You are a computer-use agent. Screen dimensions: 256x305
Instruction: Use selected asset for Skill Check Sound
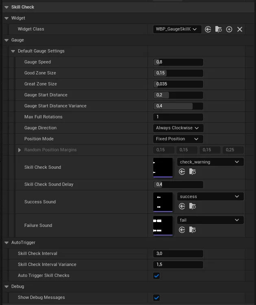[182, 172]
